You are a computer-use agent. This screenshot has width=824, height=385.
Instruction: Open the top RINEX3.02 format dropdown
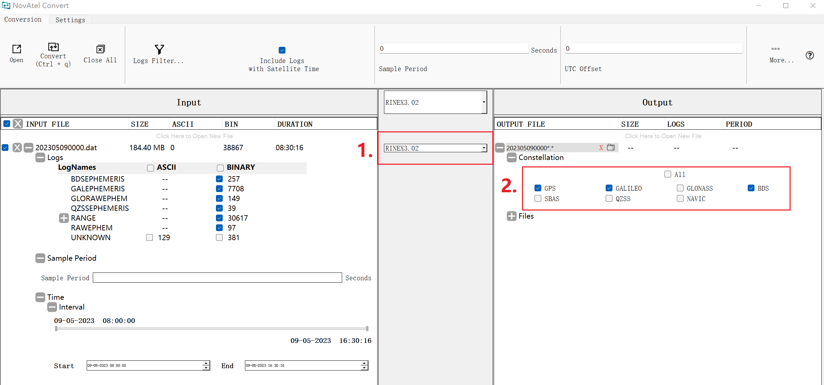tap(484, 102)
